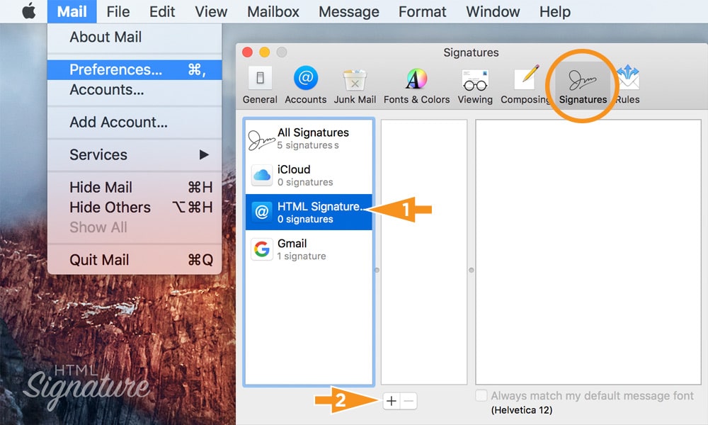This screenshot has height=425, width=708.
Task: Select the Signatures preferences icon
Action: pos(583,85)
